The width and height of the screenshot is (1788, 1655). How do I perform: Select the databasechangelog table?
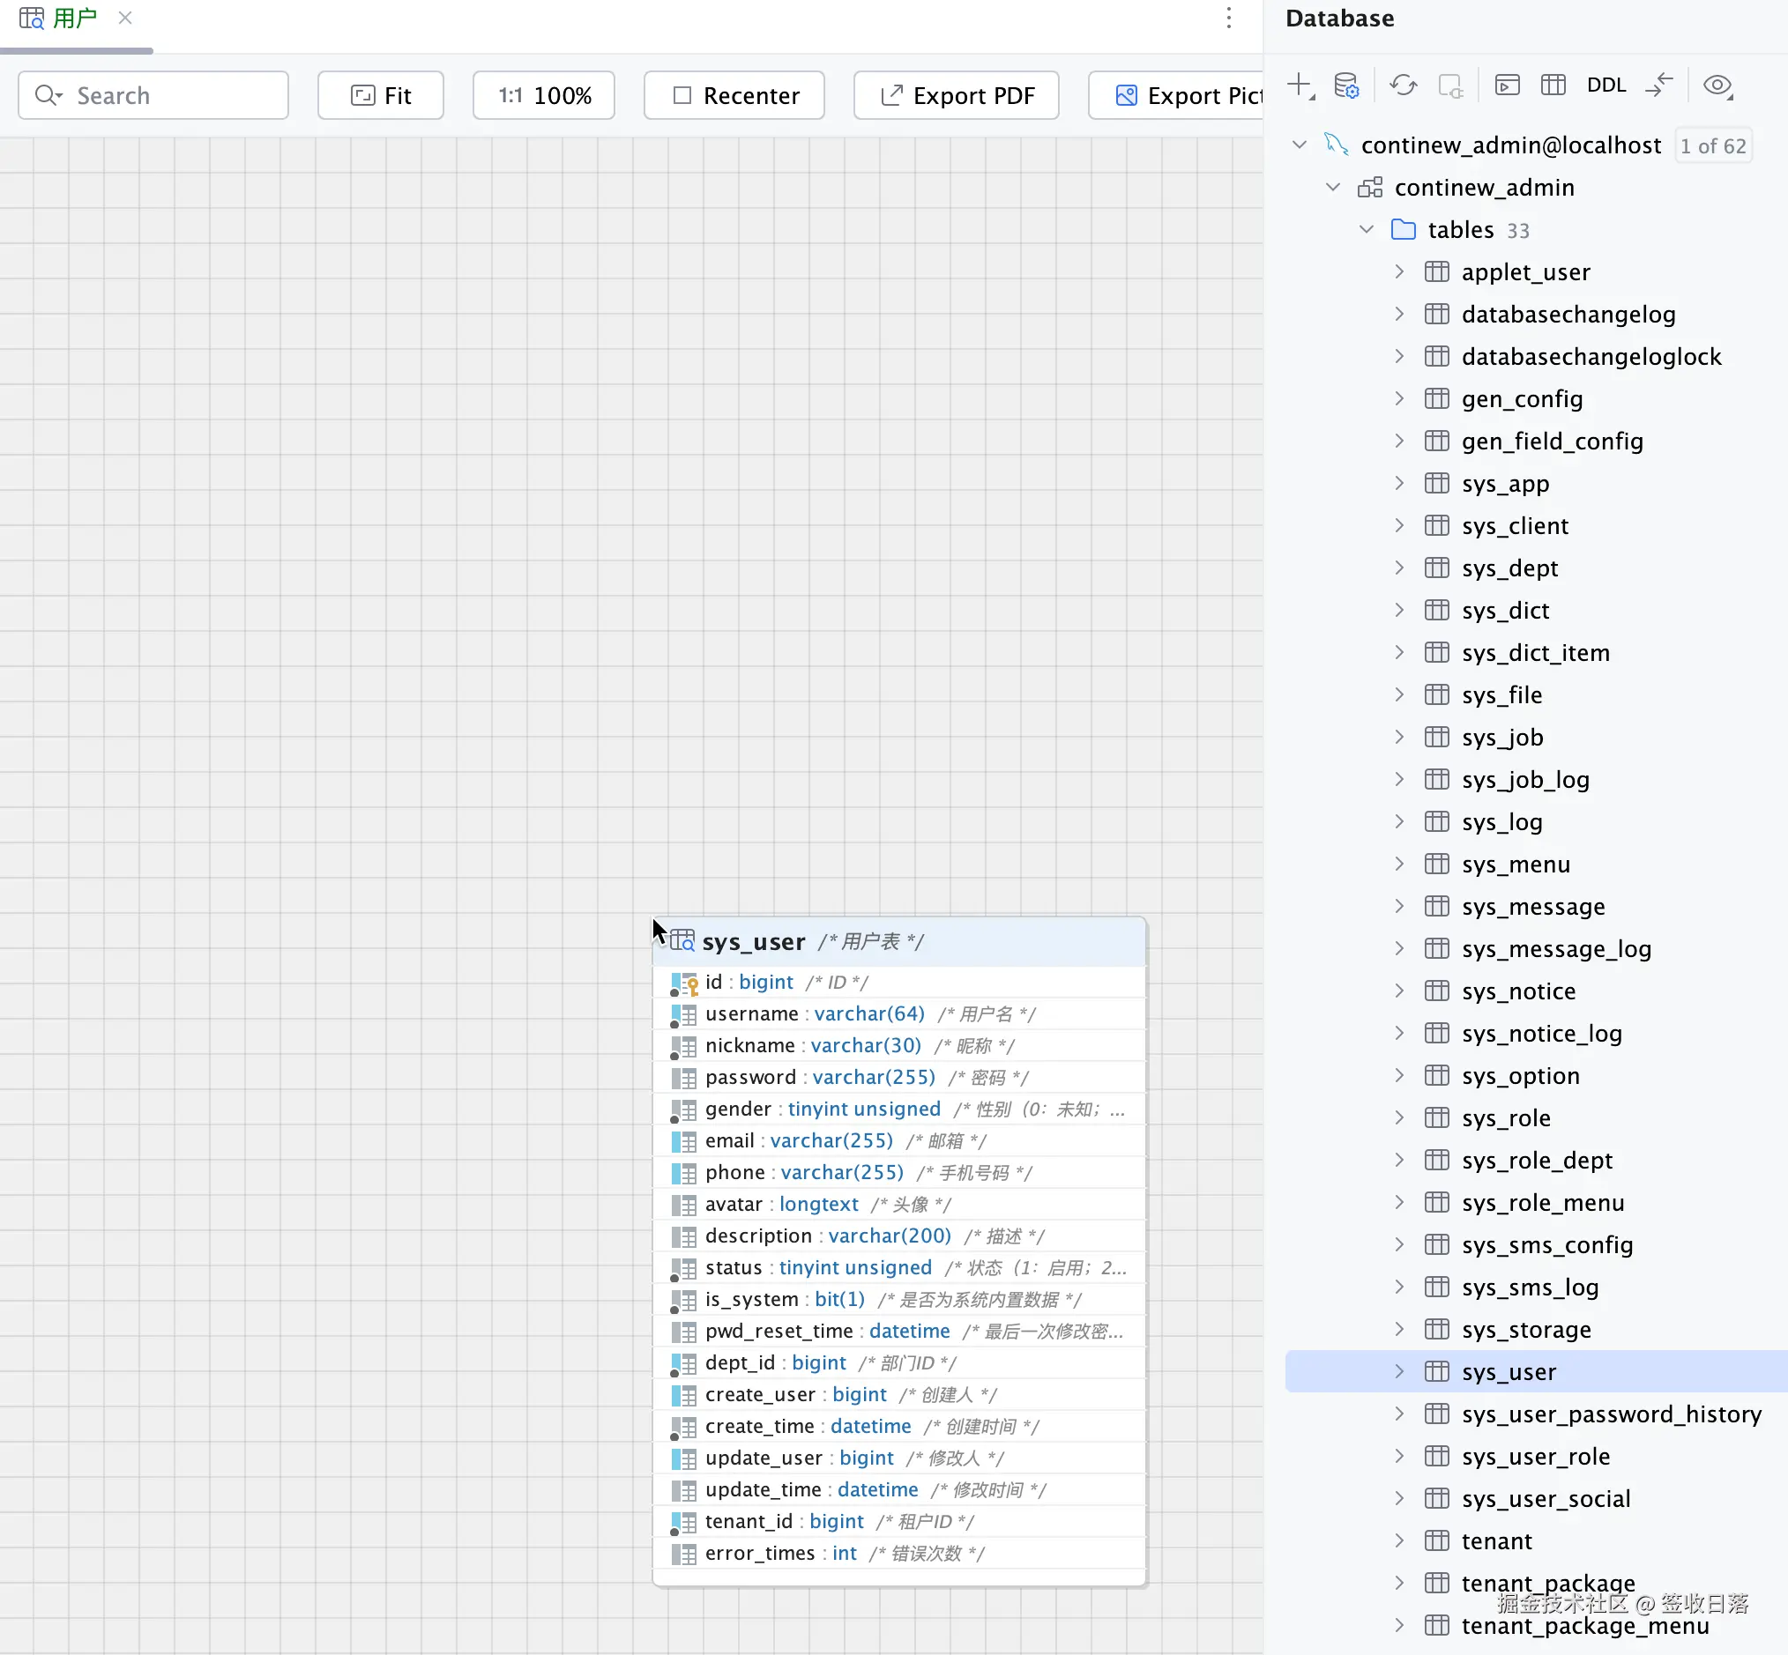(x=1568, y=315)
